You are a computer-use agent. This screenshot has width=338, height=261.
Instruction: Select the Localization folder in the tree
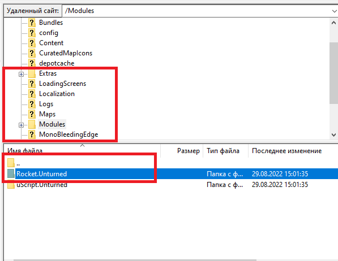[57, 94]
